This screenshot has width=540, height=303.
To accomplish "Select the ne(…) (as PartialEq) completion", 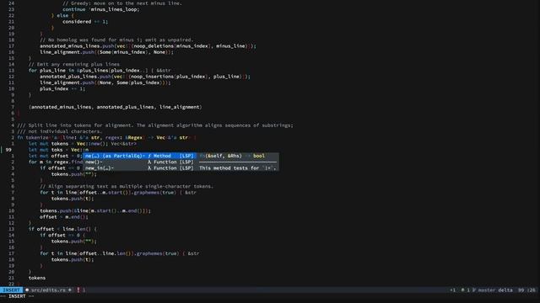I will (x=139, y=156).
